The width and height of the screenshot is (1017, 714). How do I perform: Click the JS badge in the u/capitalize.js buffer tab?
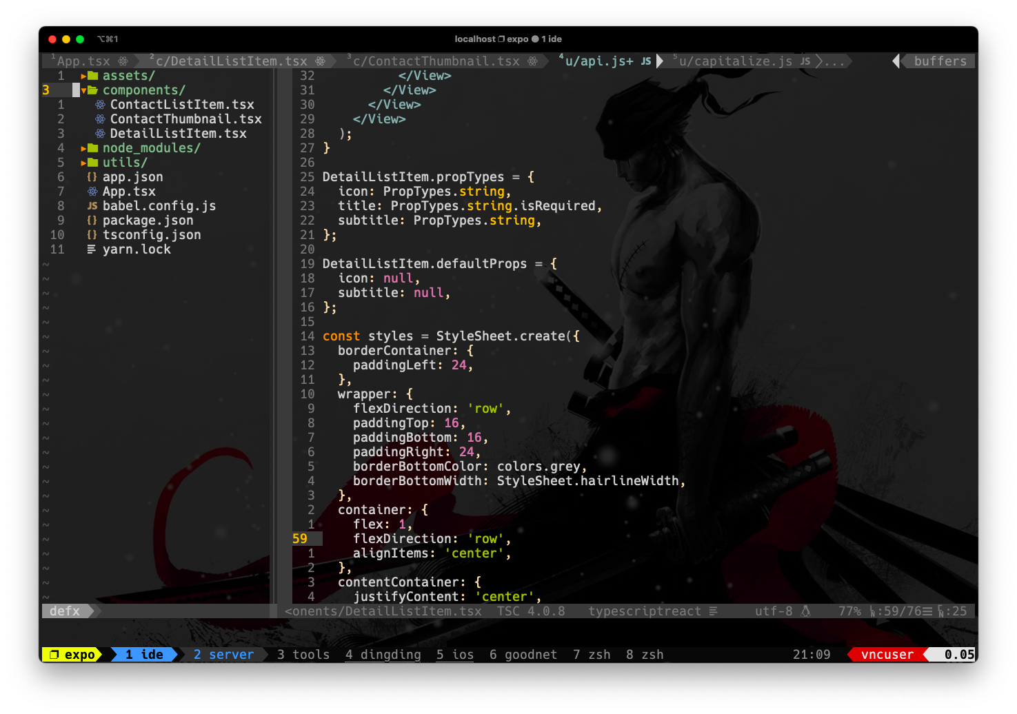pyautogui.click(x=805, y=61)
